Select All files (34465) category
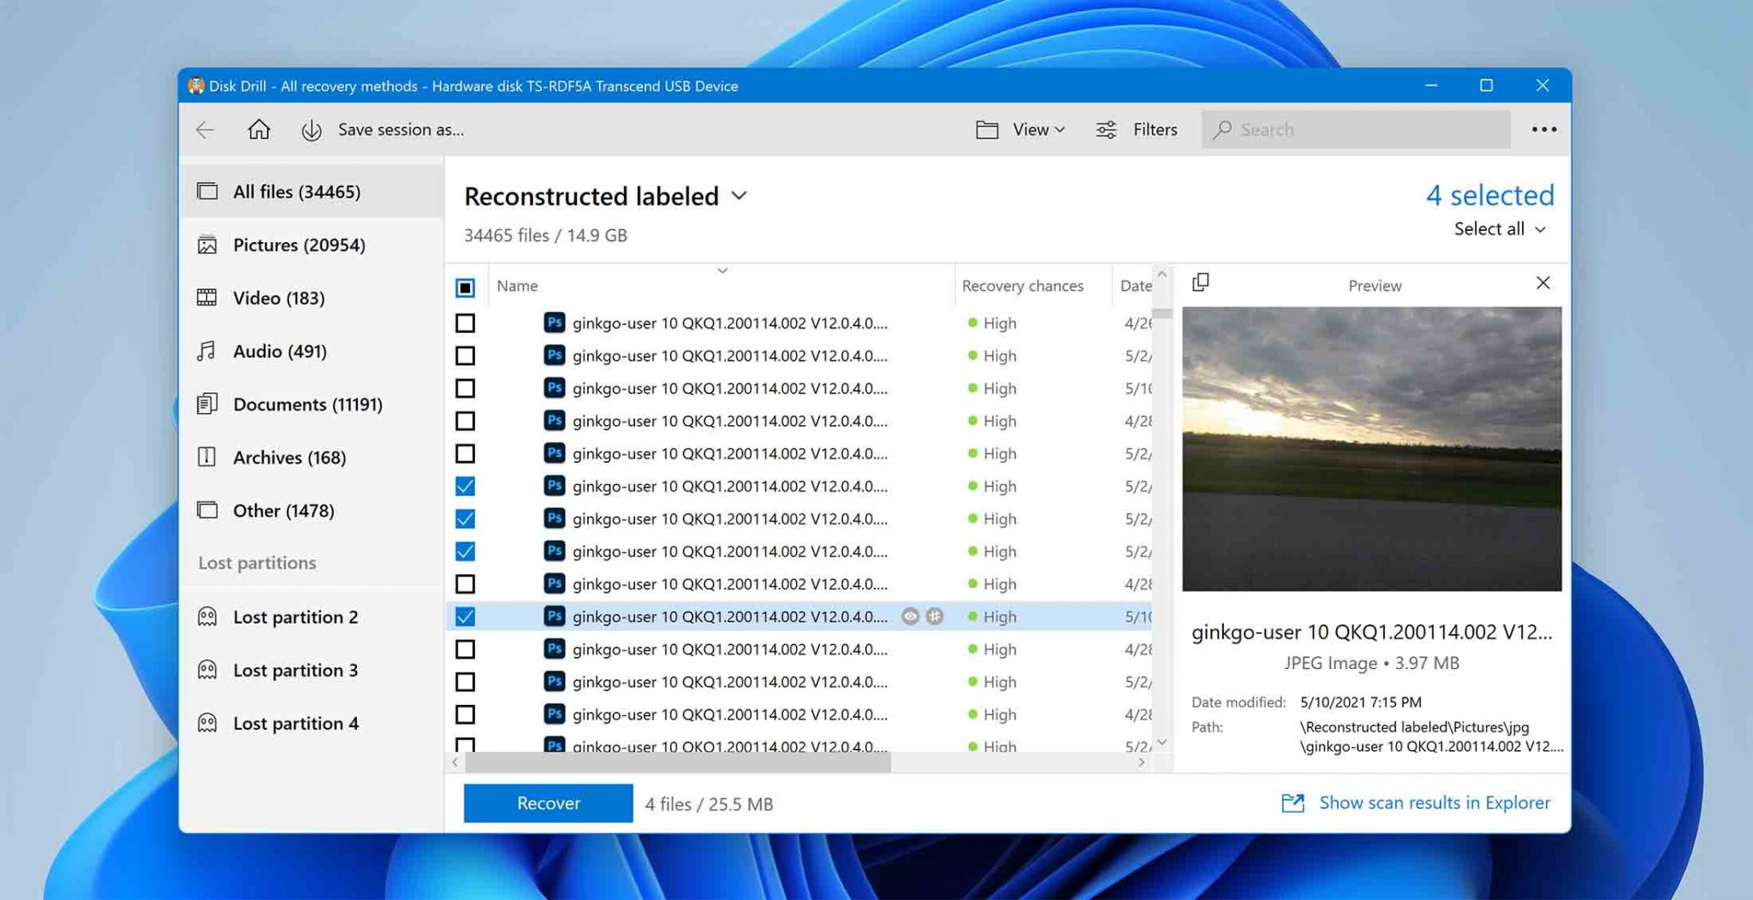1753x900 pixels. click(x=312, y=192)
